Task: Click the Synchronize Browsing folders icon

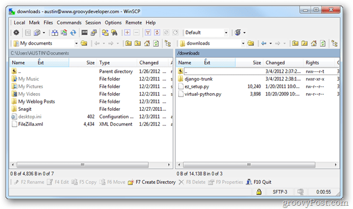Action: [105, 33]
